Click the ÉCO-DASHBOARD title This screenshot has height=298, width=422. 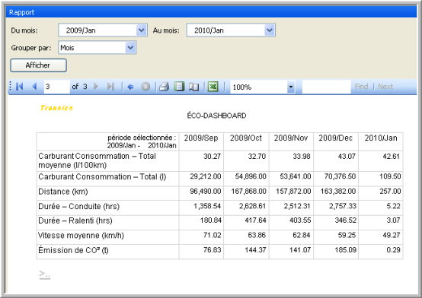pos(216,116)
